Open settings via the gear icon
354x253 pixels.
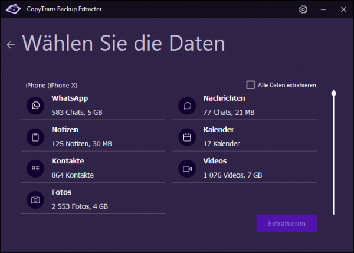click(x=303, y=9)
